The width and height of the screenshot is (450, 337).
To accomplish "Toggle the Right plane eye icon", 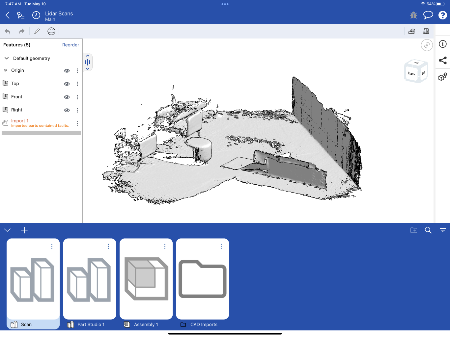I will (67, 110).
